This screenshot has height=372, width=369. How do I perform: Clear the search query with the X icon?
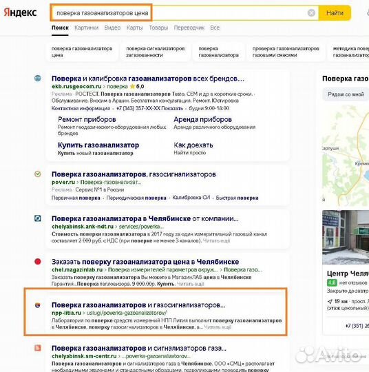pyautogui.click(x=311, y=13)
